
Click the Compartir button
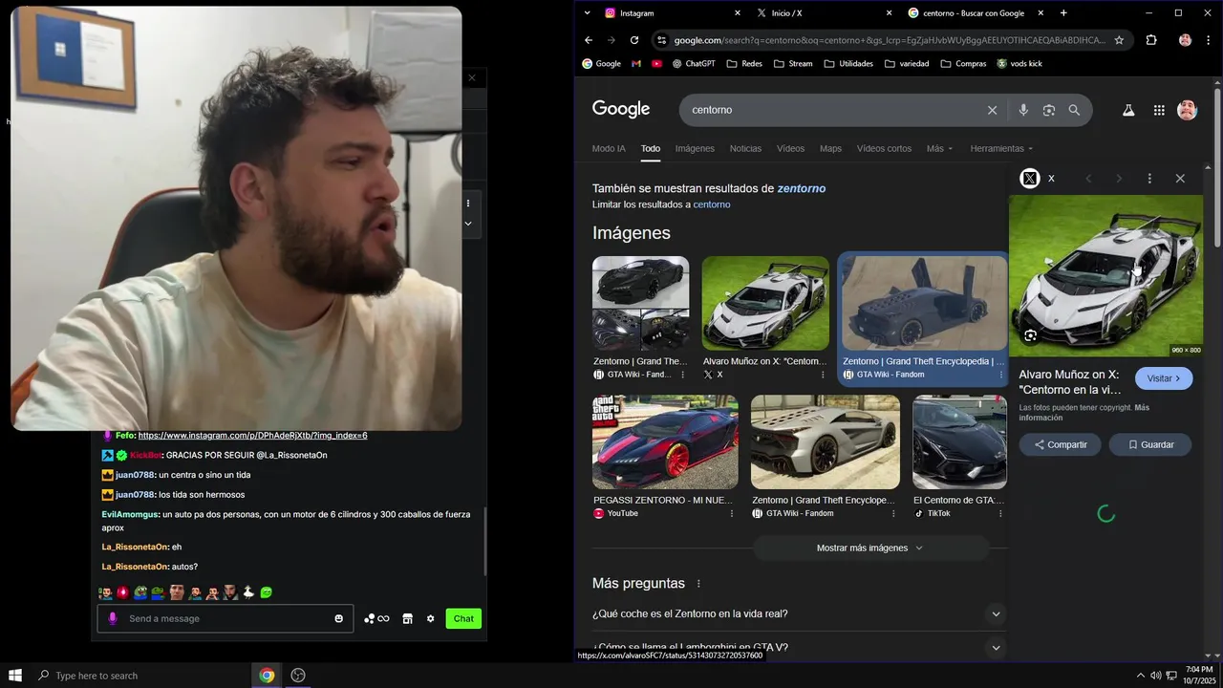(1060, 444)
